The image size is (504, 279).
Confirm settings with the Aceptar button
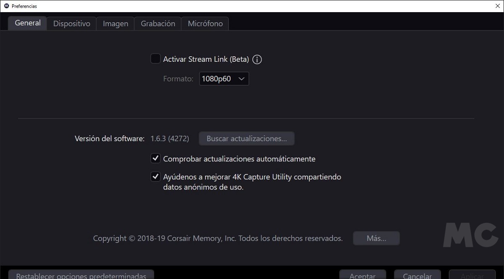pos(362,275)
